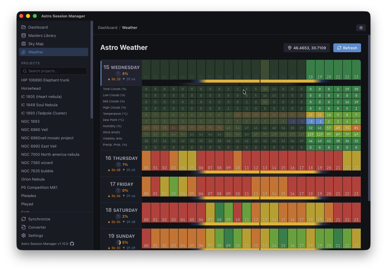Image resolution: width=387 pixels, height=272 pixels.
Task: Click the Wednesday moon phase icon
Action: pyautogui.click(x=118, y=74)
